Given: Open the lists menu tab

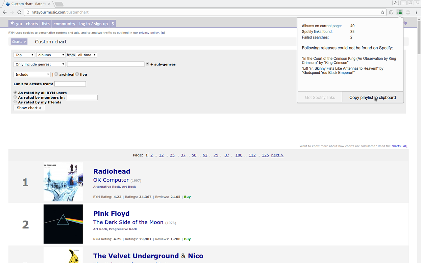Looking at the screenshot, I should [46, 24].
